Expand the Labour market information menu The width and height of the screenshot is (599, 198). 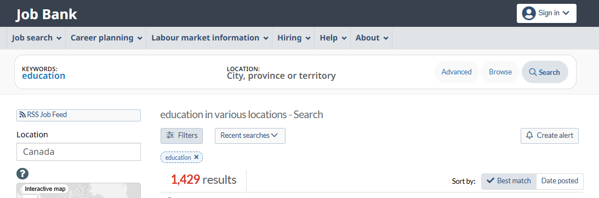(209, 38)
